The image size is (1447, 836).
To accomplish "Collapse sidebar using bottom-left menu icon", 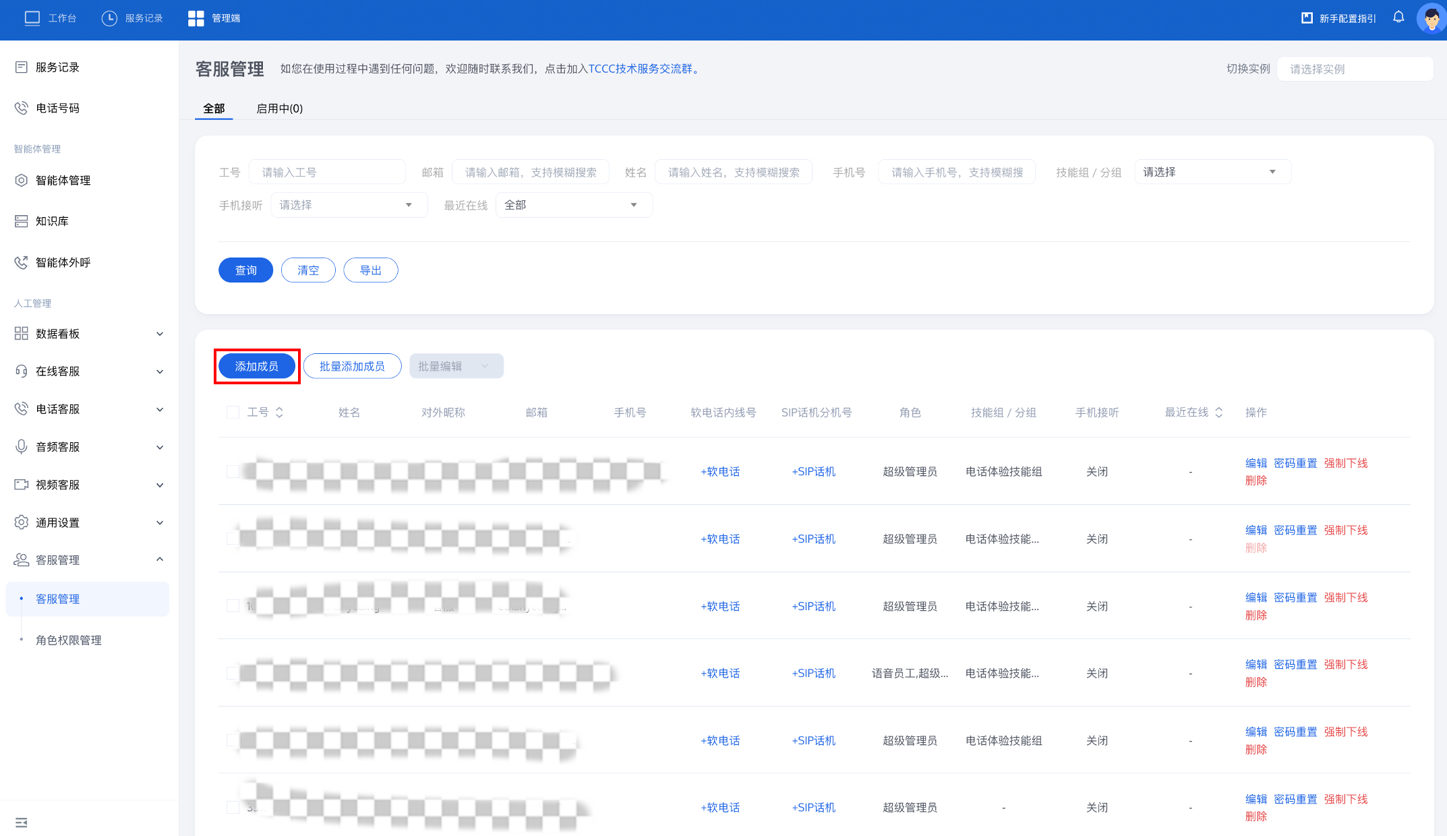I will pos(22,823).
